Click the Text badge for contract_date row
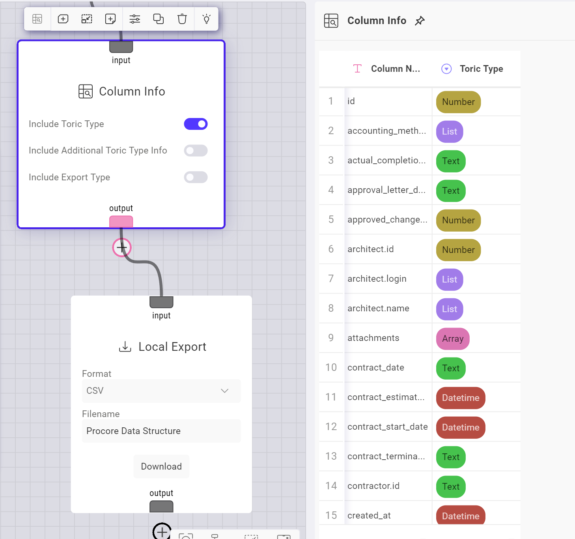 pos(451,369)
